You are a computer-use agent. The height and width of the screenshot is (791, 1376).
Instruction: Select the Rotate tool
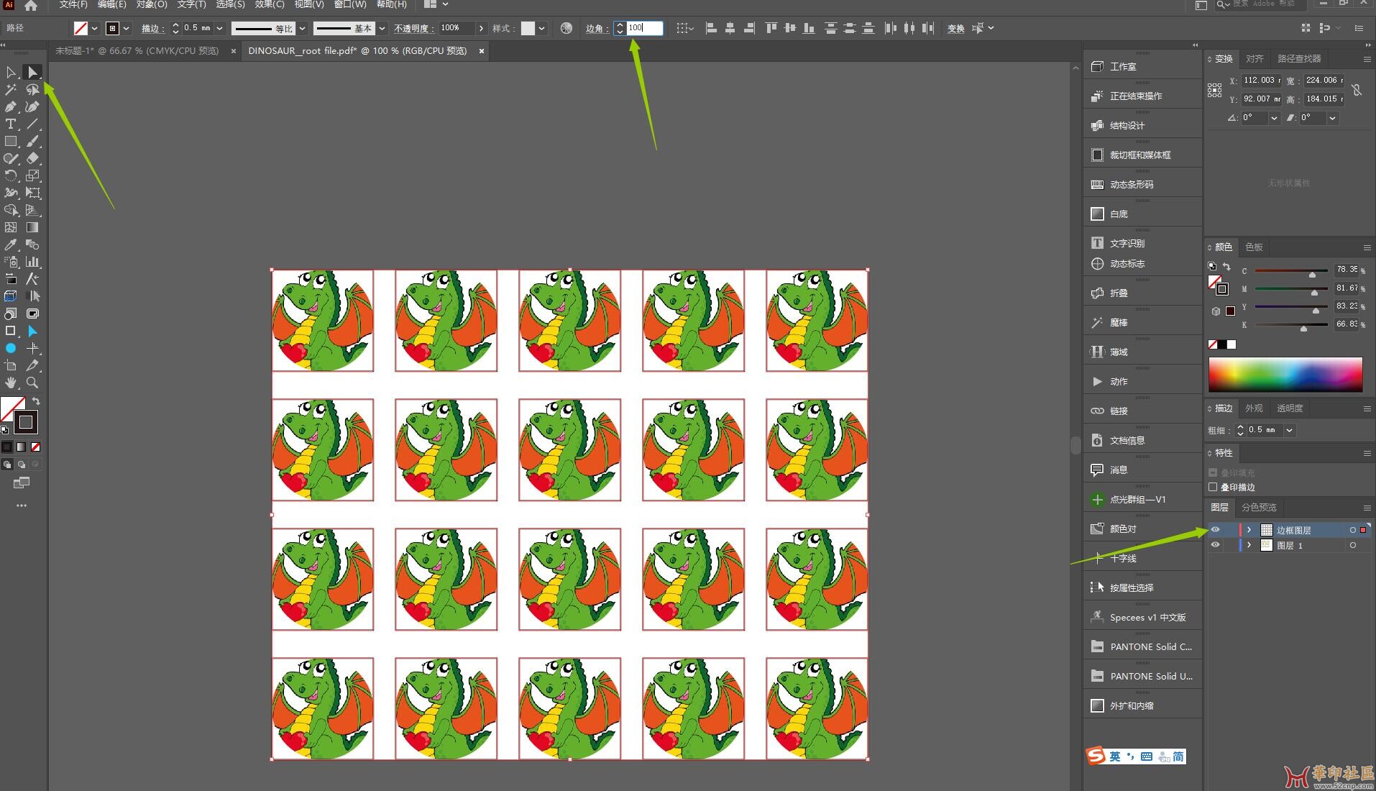click(x=11, y=175)
